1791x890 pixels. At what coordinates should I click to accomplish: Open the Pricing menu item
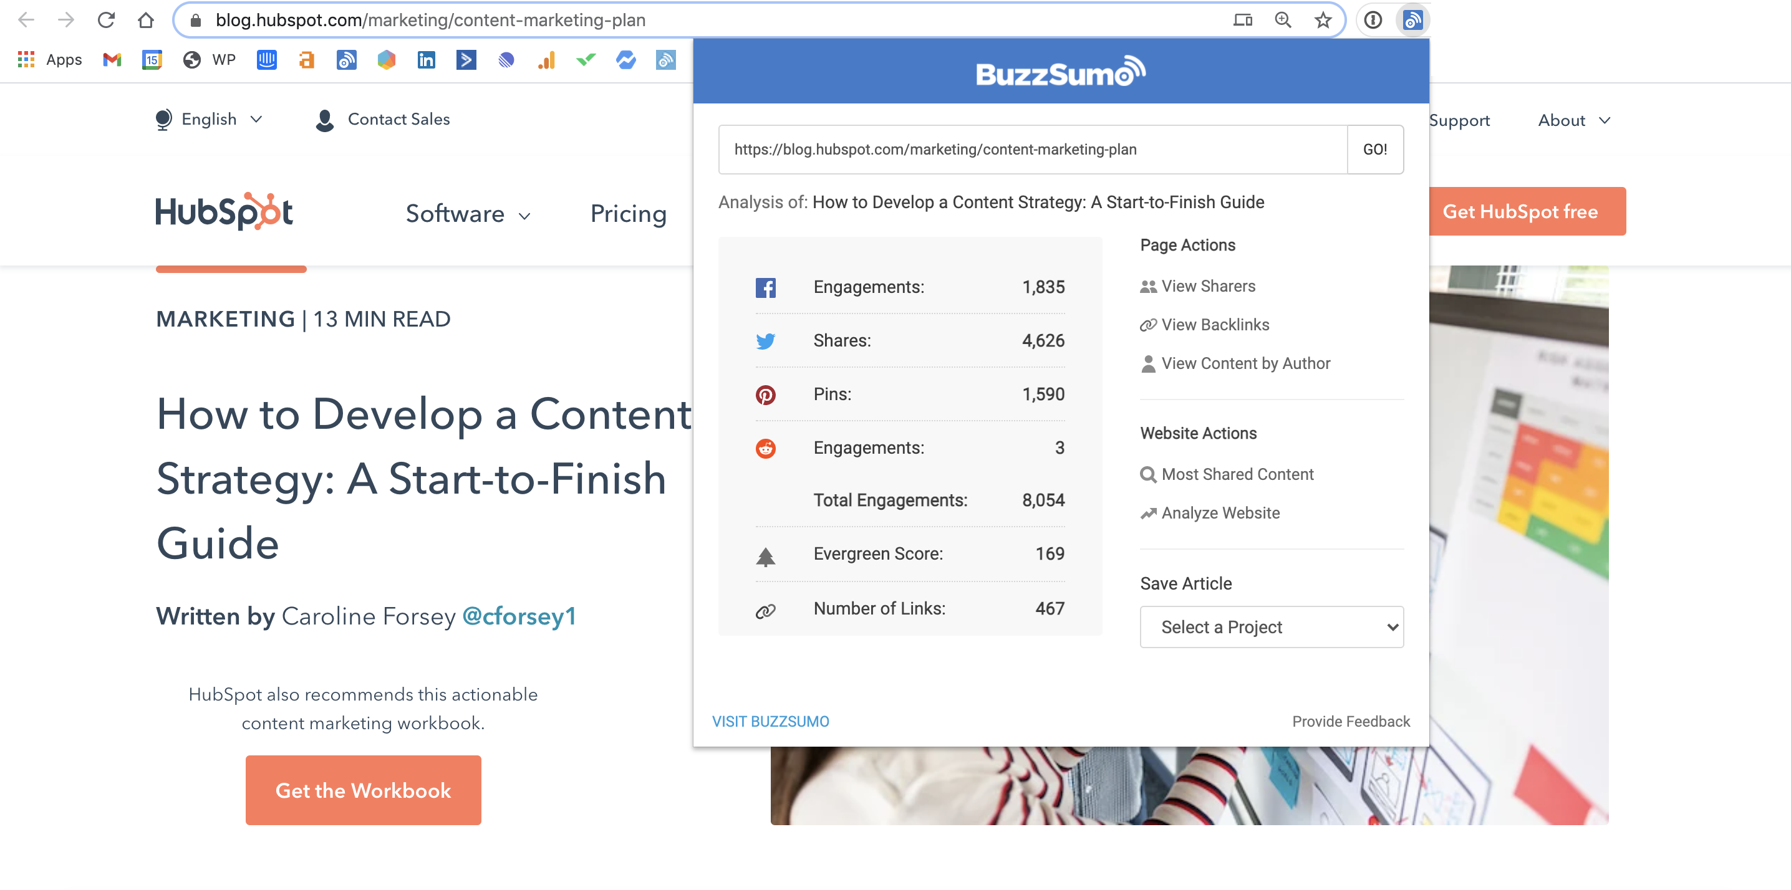pyautogui.click(x=628, y=214)
